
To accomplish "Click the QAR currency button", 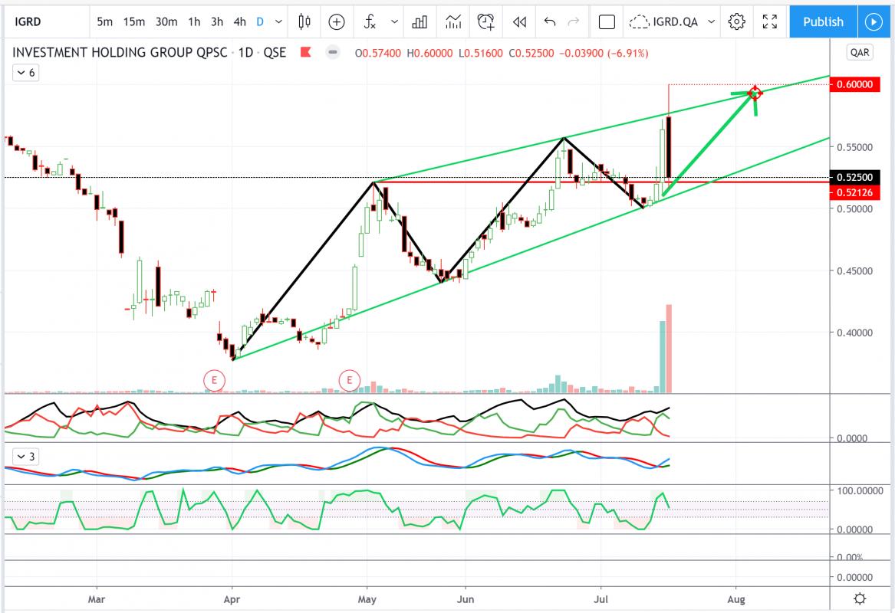I will coord(860,52).
